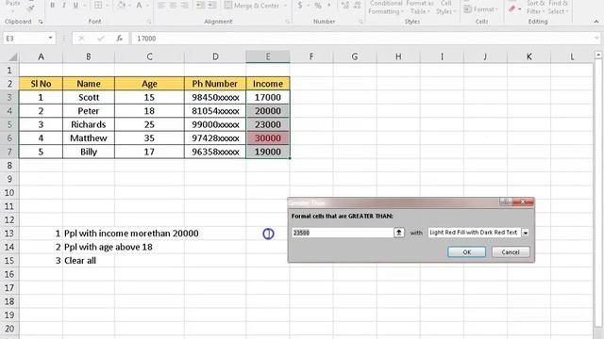This screenshot has width=604, height=339.
Task: Click the formula bar Cancel X icon
Action: (x=81, y=38)
